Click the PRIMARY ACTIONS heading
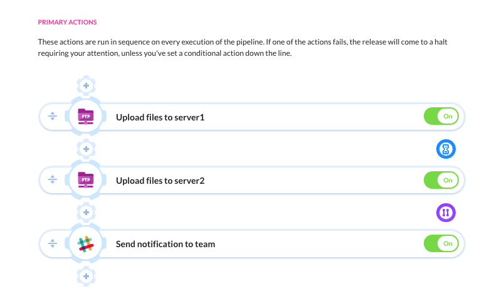 [x=67, y=22]
